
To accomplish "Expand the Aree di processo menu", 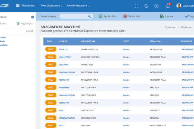I will click(x=52, y=6).
